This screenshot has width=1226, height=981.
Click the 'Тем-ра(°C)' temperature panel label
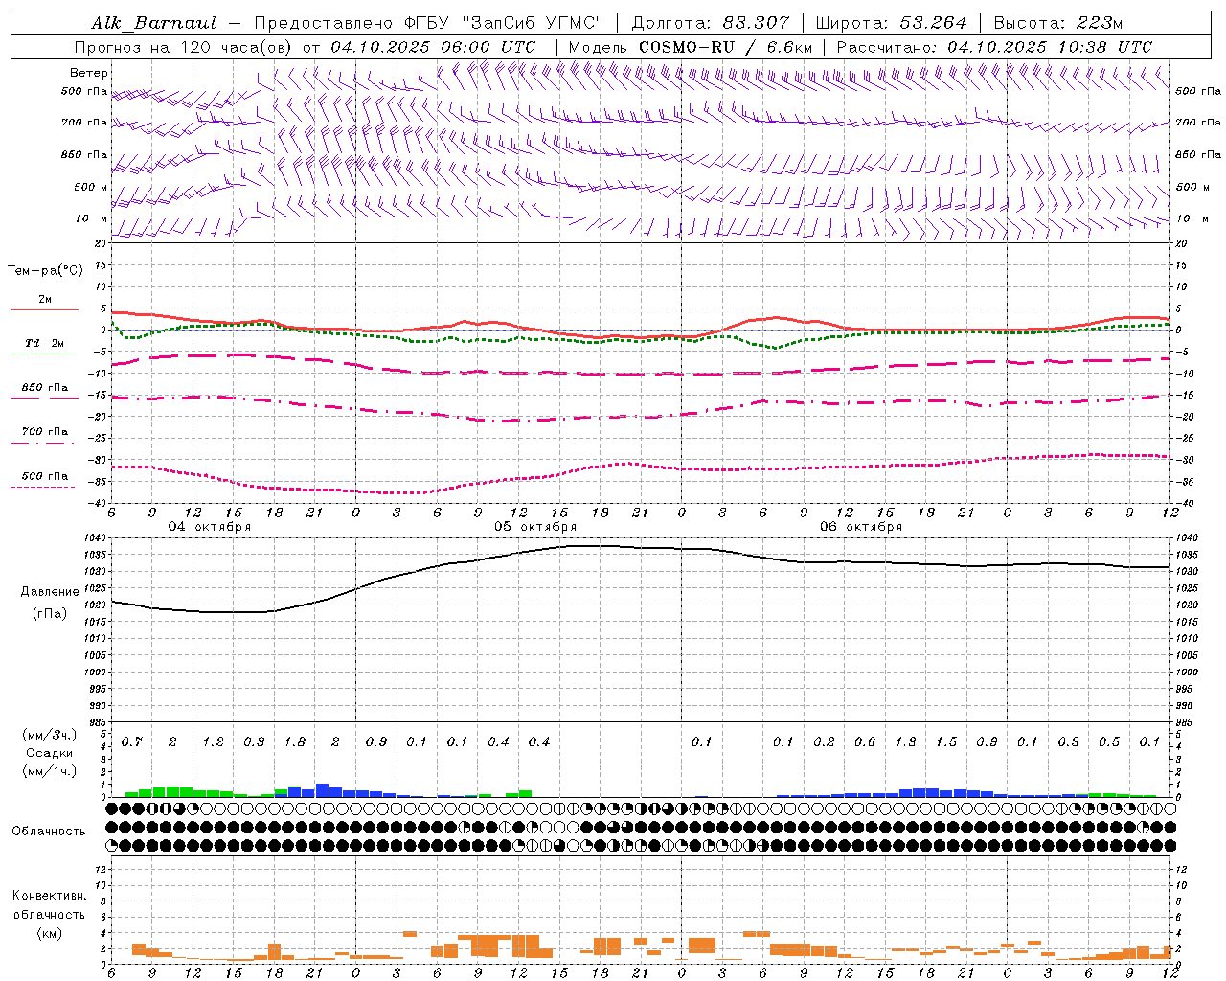click(45, 270)
